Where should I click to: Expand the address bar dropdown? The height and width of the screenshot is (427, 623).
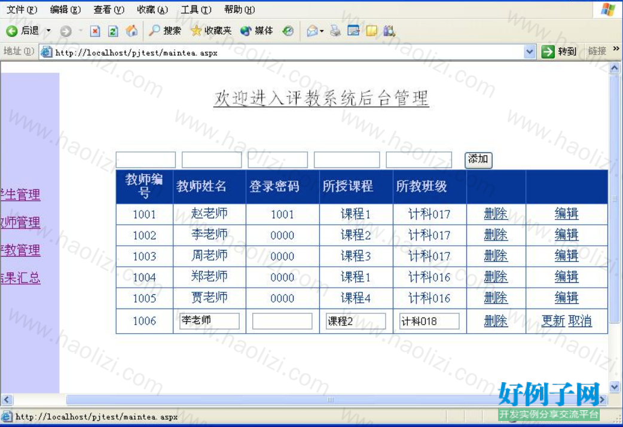pyautogui.click(x=529, y=51)
